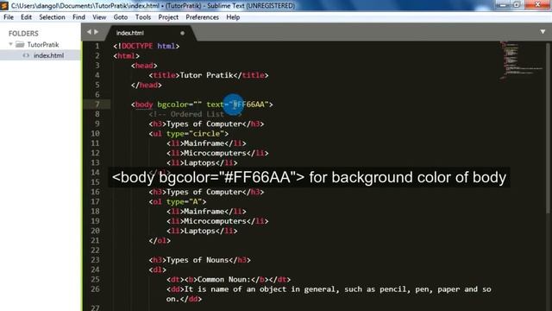
Task: Click first Types of Computer heading line
Action: click(206, 124)
